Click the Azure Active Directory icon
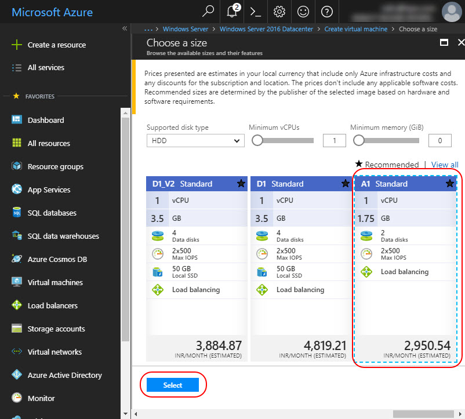 pyautogui.click(x=17, y=374)
